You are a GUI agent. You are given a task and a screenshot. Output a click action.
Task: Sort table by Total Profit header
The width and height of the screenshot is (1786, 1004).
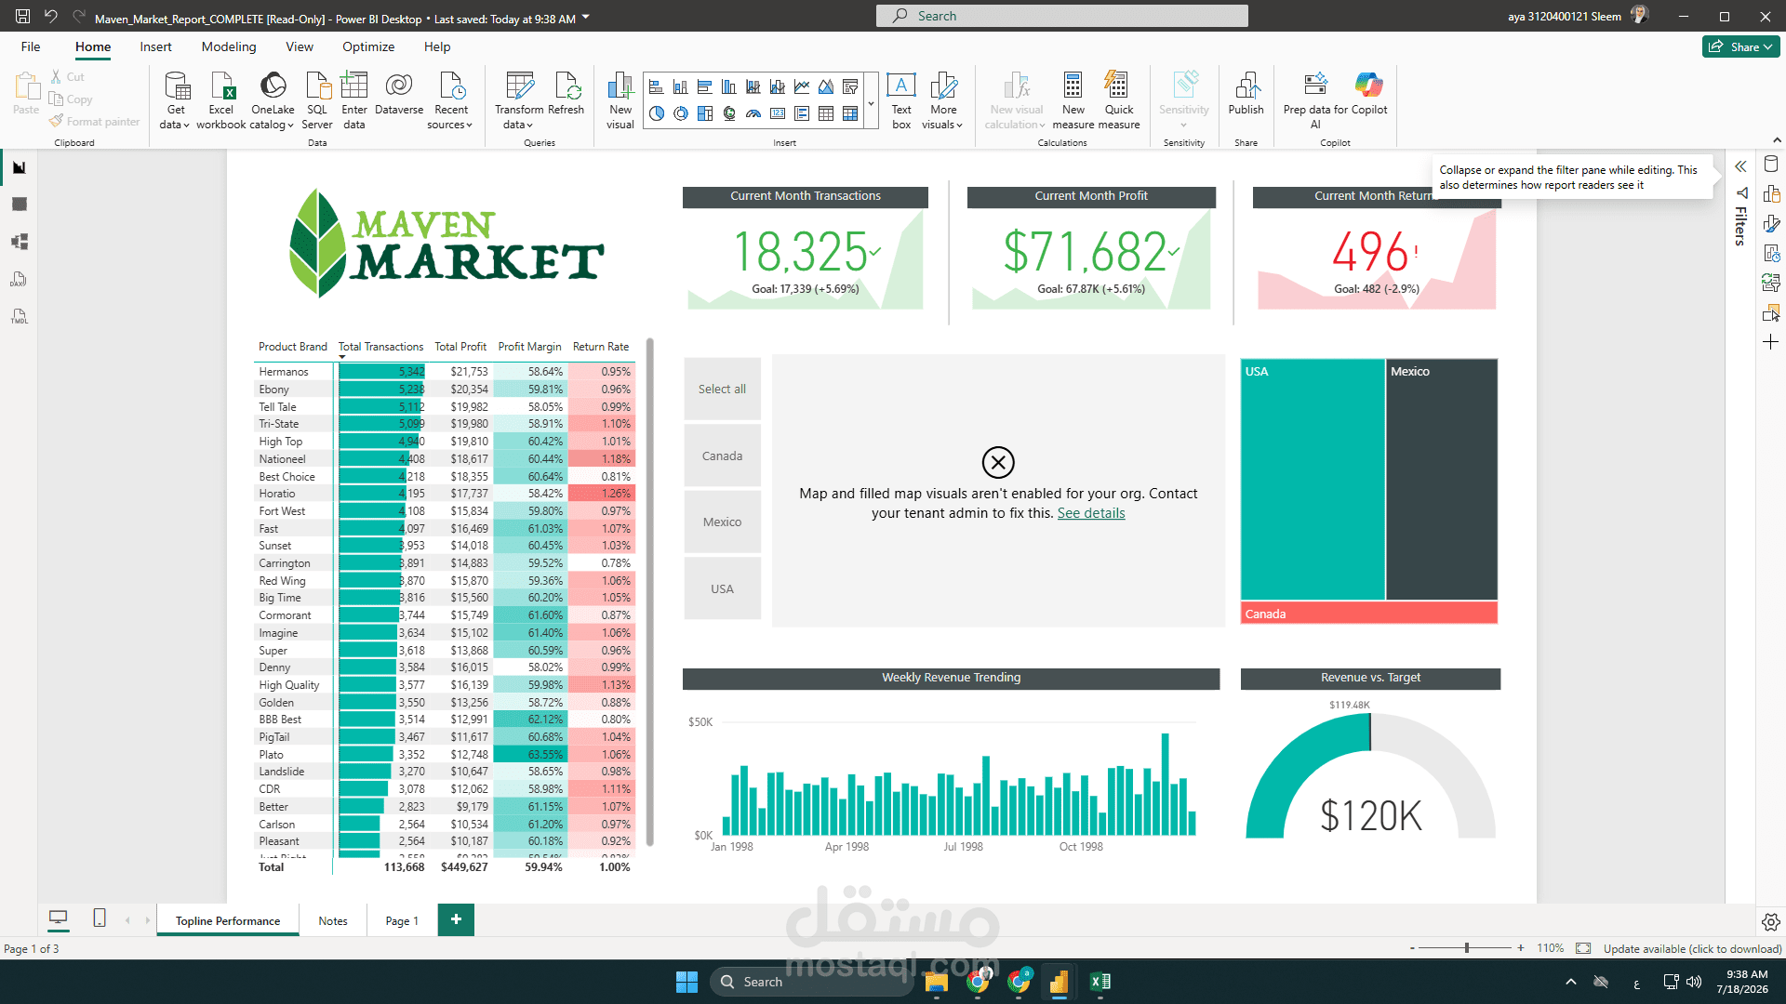(x=460, y=347)
